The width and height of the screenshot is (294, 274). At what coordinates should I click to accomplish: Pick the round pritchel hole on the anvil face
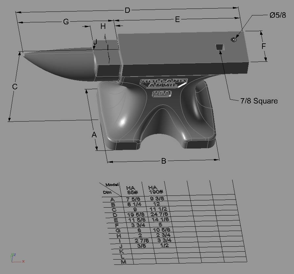coord(233,39)
